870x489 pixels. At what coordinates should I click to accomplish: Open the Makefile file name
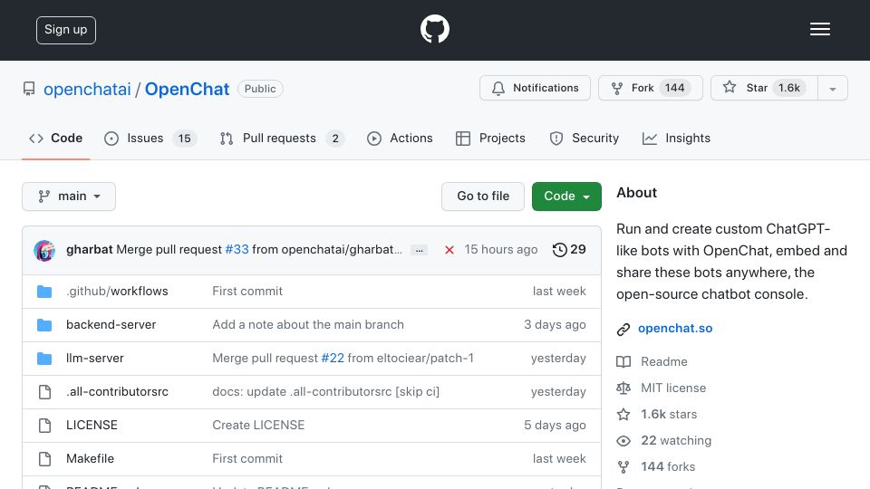coord(90,458)
